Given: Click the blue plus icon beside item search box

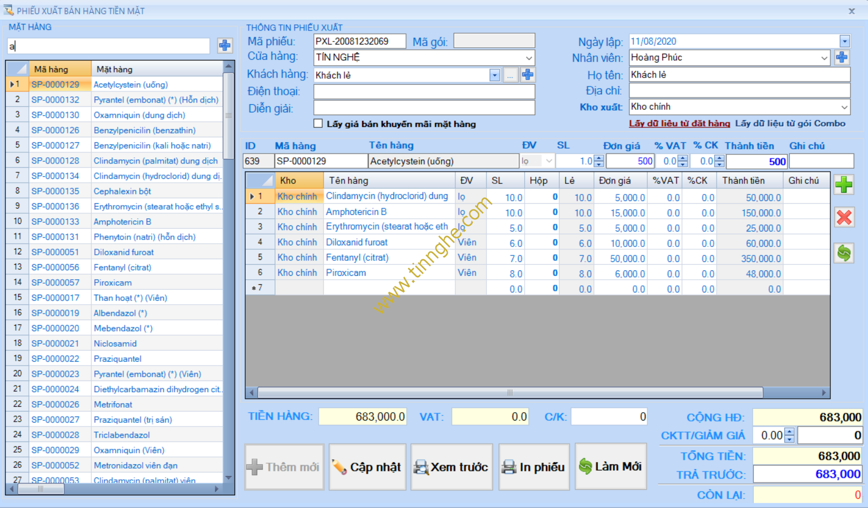Looking at the screenshot, I should point(225,45).
